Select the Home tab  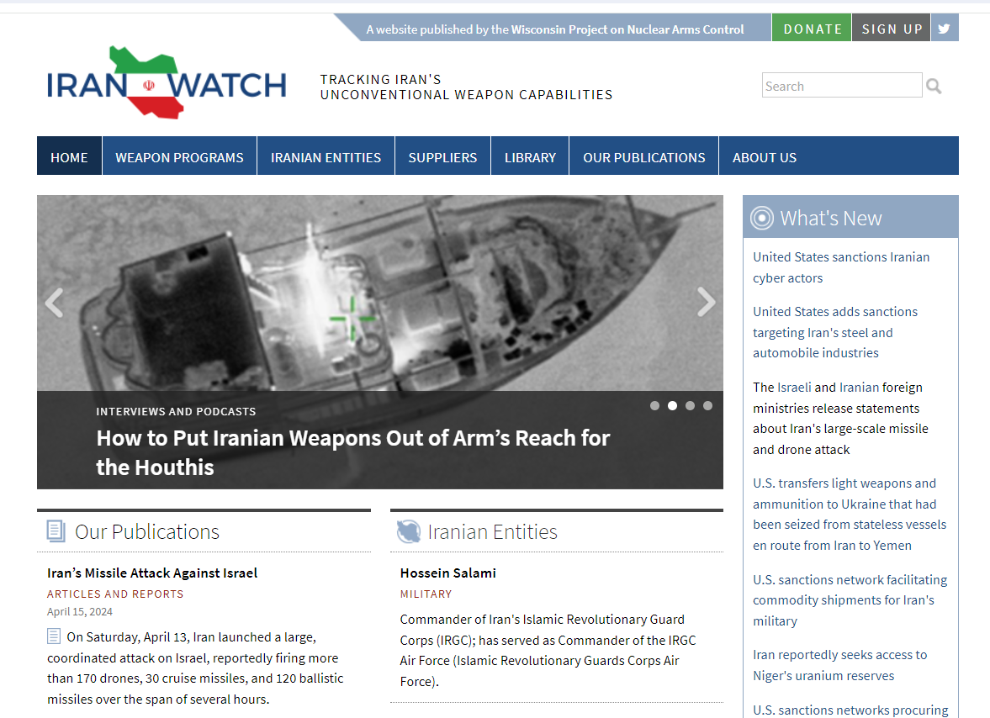pyautogui.click(x=69, y=156)
